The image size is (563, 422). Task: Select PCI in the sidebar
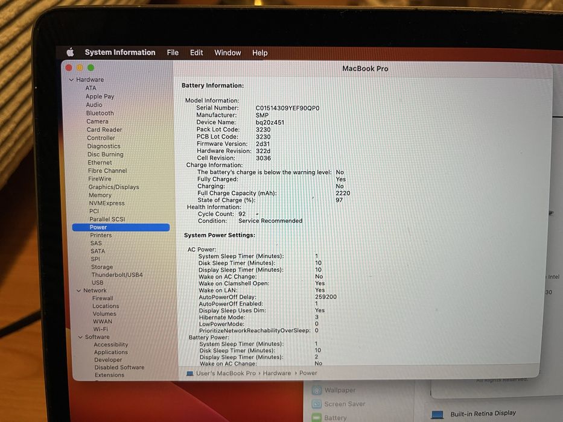click(94, 211)
